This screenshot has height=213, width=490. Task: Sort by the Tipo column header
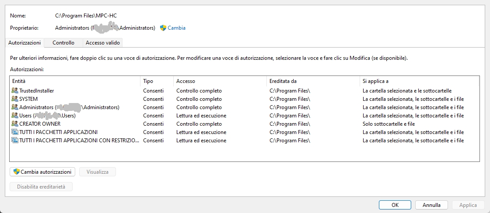tap(157, 81)
